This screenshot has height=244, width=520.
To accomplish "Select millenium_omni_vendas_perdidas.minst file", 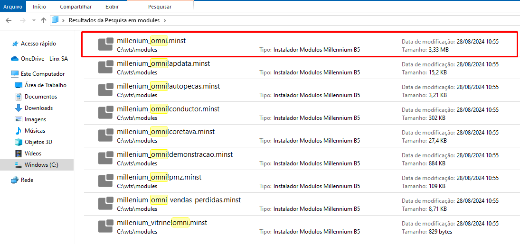I will [x=179, y=200].
